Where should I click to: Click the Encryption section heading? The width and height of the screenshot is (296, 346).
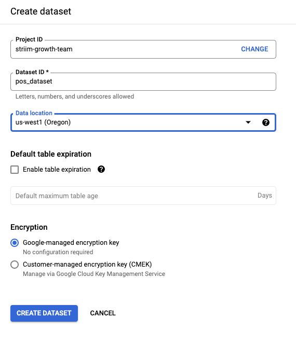point(29,227)
